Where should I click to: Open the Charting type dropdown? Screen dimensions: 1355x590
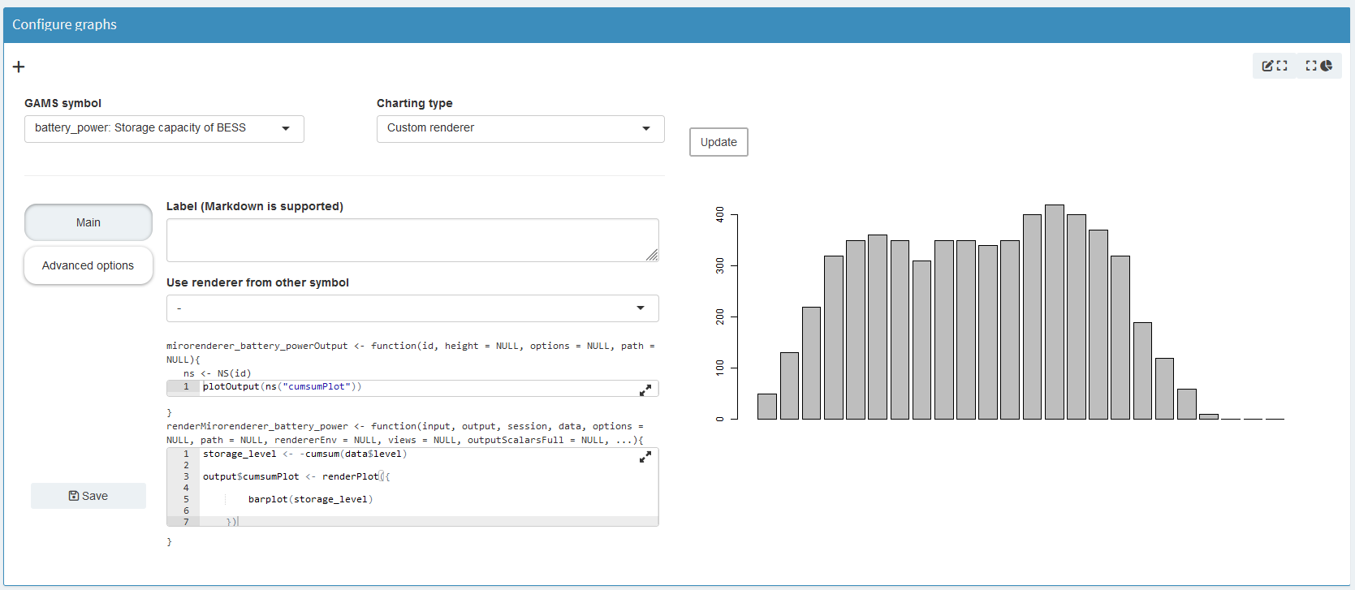coord(520,128)
